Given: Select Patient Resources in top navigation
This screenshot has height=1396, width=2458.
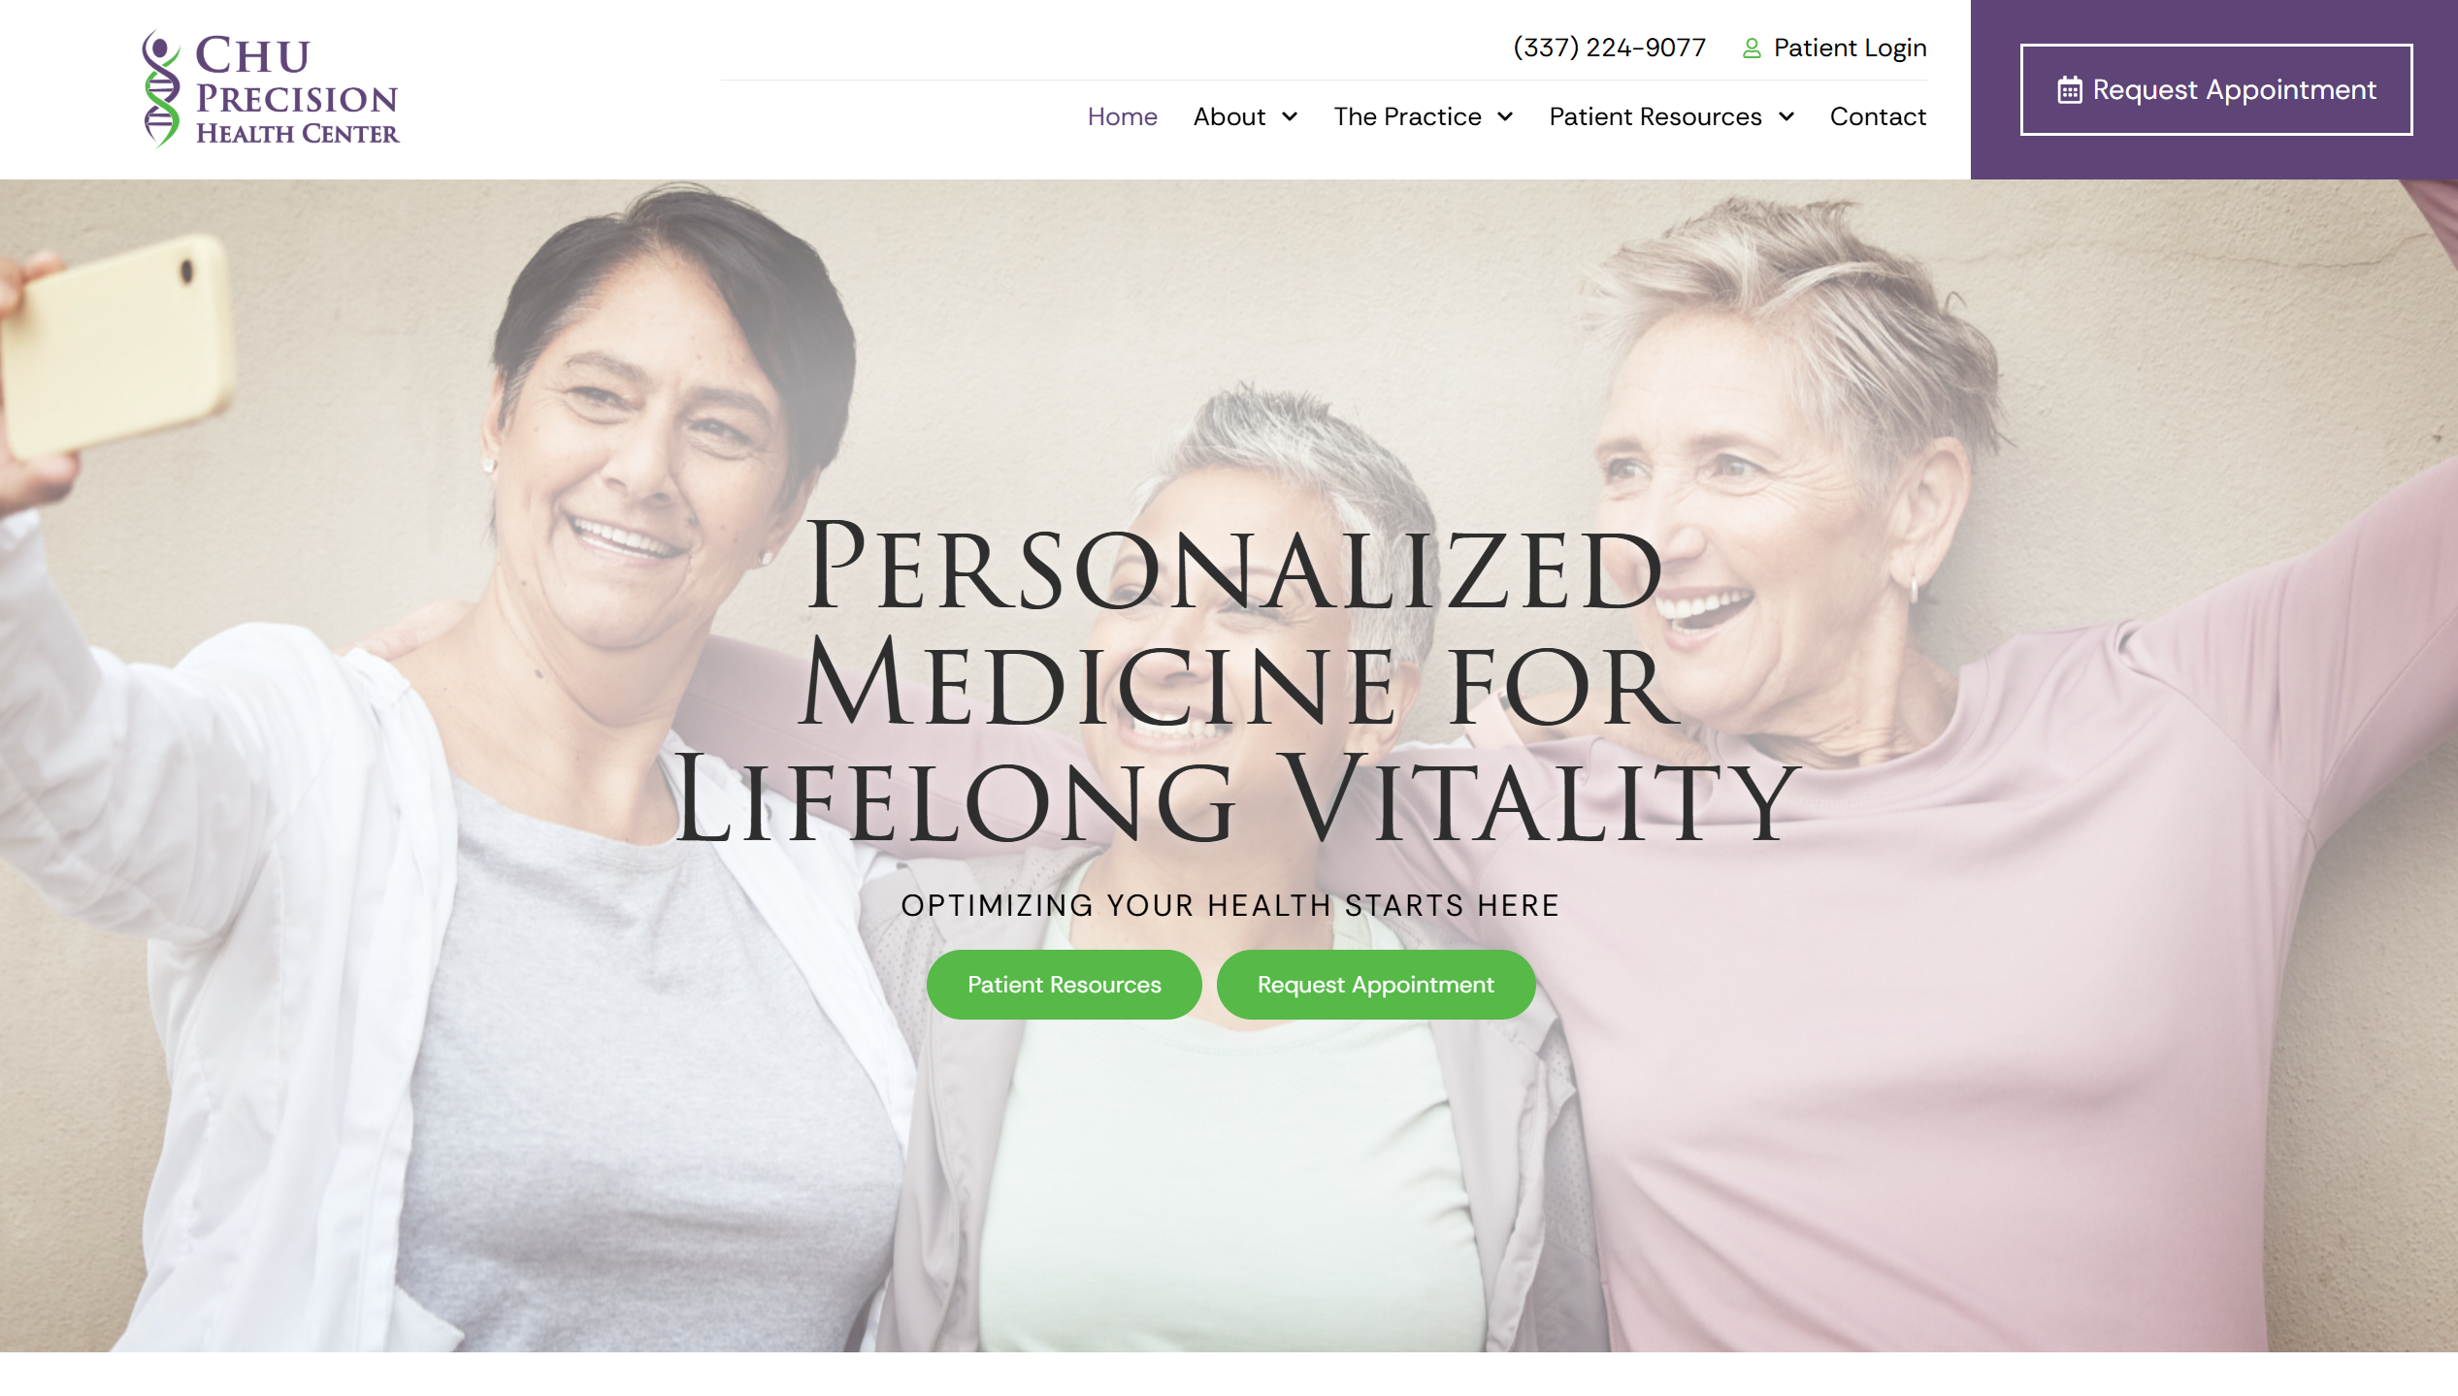Looking at the screenshot, I should pyautogui.click(x=1655, y=116).
